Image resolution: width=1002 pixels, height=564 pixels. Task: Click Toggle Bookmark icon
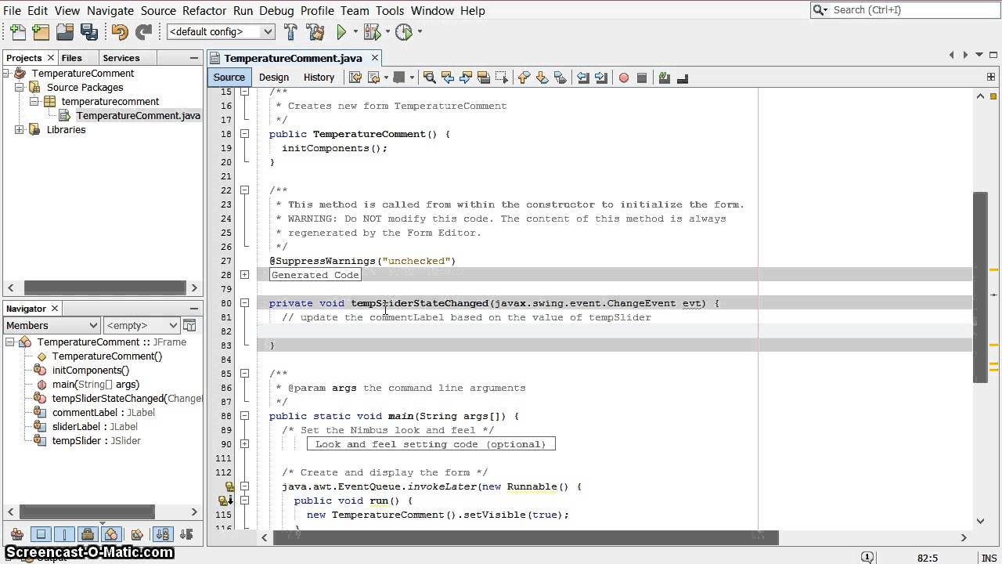[560, 78]
